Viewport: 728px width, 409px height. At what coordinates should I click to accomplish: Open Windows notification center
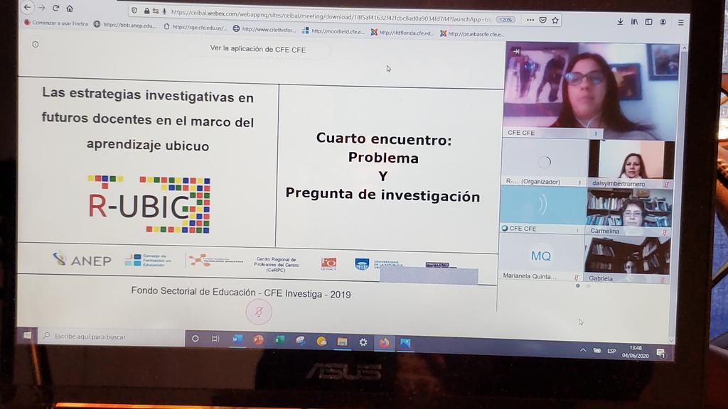pos(661,354)
